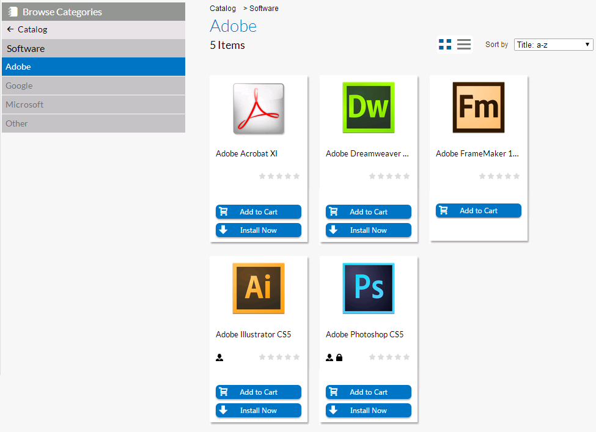Choose the Other category in the sidebar
596x432 pixels.
[93, 123]
